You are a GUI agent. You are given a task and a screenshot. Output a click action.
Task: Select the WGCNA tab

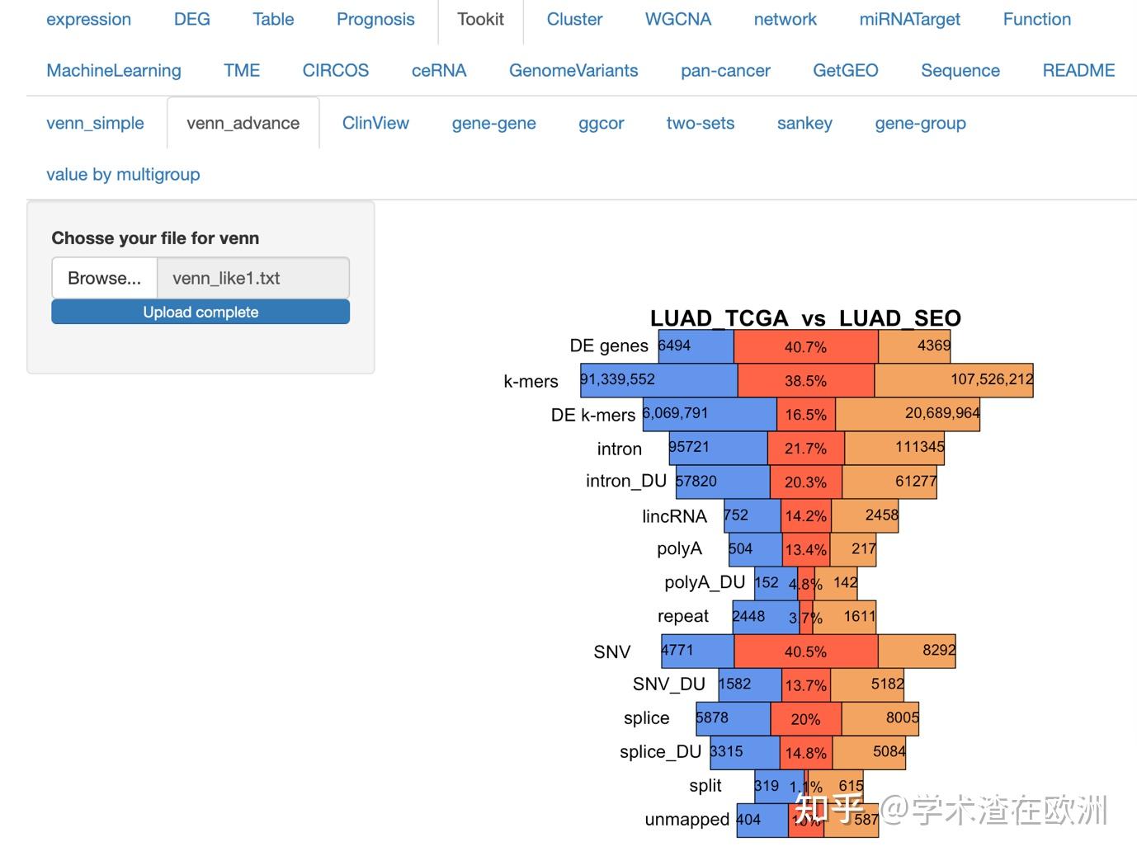[x=677, y=20]
